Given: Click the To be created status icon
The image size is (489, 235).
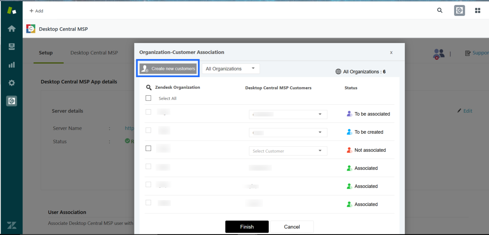Looking at the screenshot, I should (349, 132).
